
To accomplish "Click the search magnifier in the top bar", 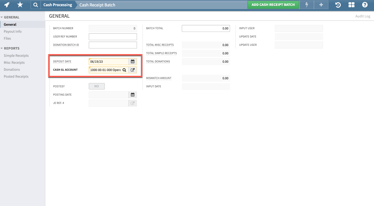I will (x=35, y=5).
